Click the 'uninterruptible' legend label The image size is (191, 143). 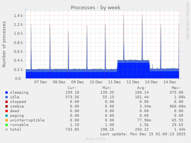pyautogui.click(x=27, y=120)
